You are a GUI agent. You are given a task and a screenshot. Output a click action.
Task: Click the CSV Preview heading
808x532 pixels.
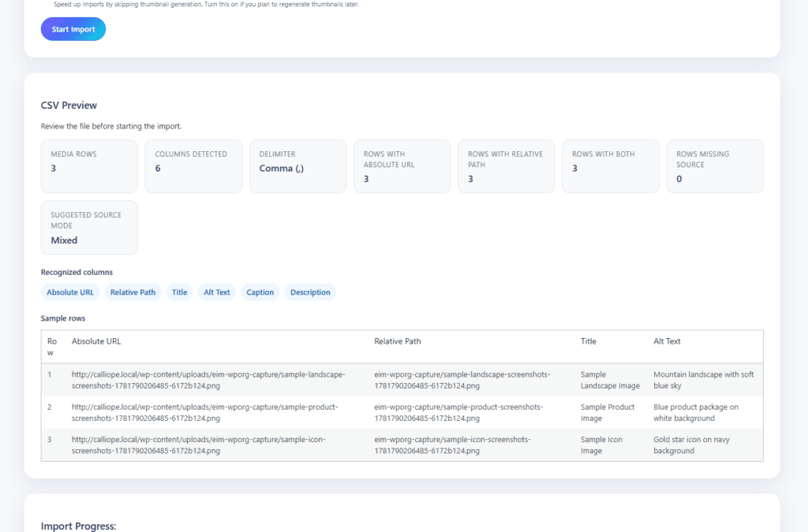[69, 106]
